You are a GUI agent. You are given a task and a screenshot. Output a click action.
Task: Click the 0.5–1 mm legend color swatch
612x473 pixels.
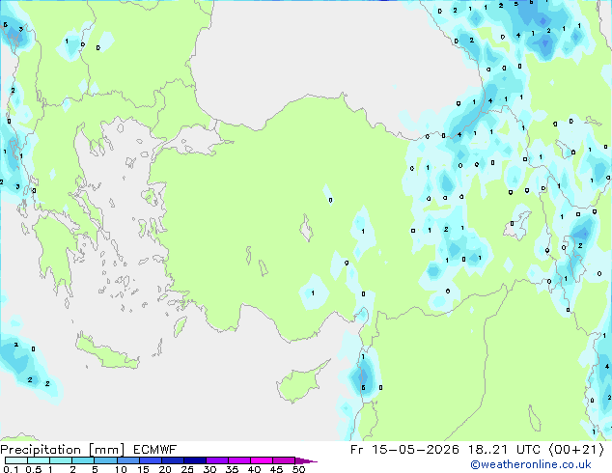click(39, 460)
